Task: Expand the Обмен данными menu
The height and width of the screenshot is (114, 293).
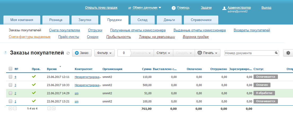Action: pyautogui.click(x=145, y=8)
